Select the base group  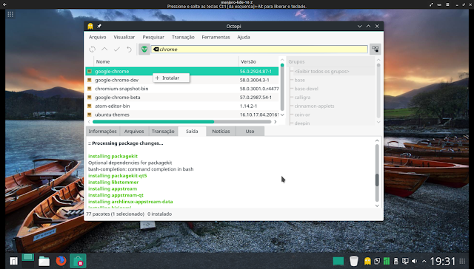(x=299, y=80)
